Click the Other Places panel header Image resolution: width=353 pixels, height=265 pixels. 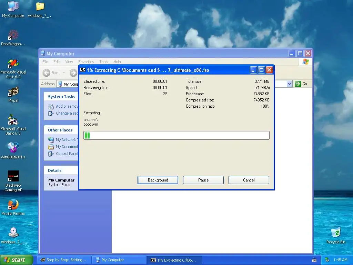(x=61, y=130)
